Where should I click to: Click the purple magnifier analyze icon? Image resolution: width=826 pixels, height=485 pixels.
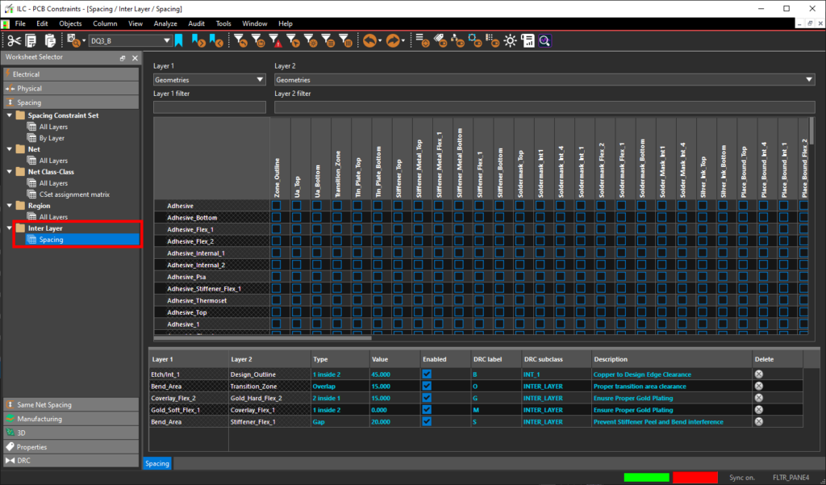544,40
